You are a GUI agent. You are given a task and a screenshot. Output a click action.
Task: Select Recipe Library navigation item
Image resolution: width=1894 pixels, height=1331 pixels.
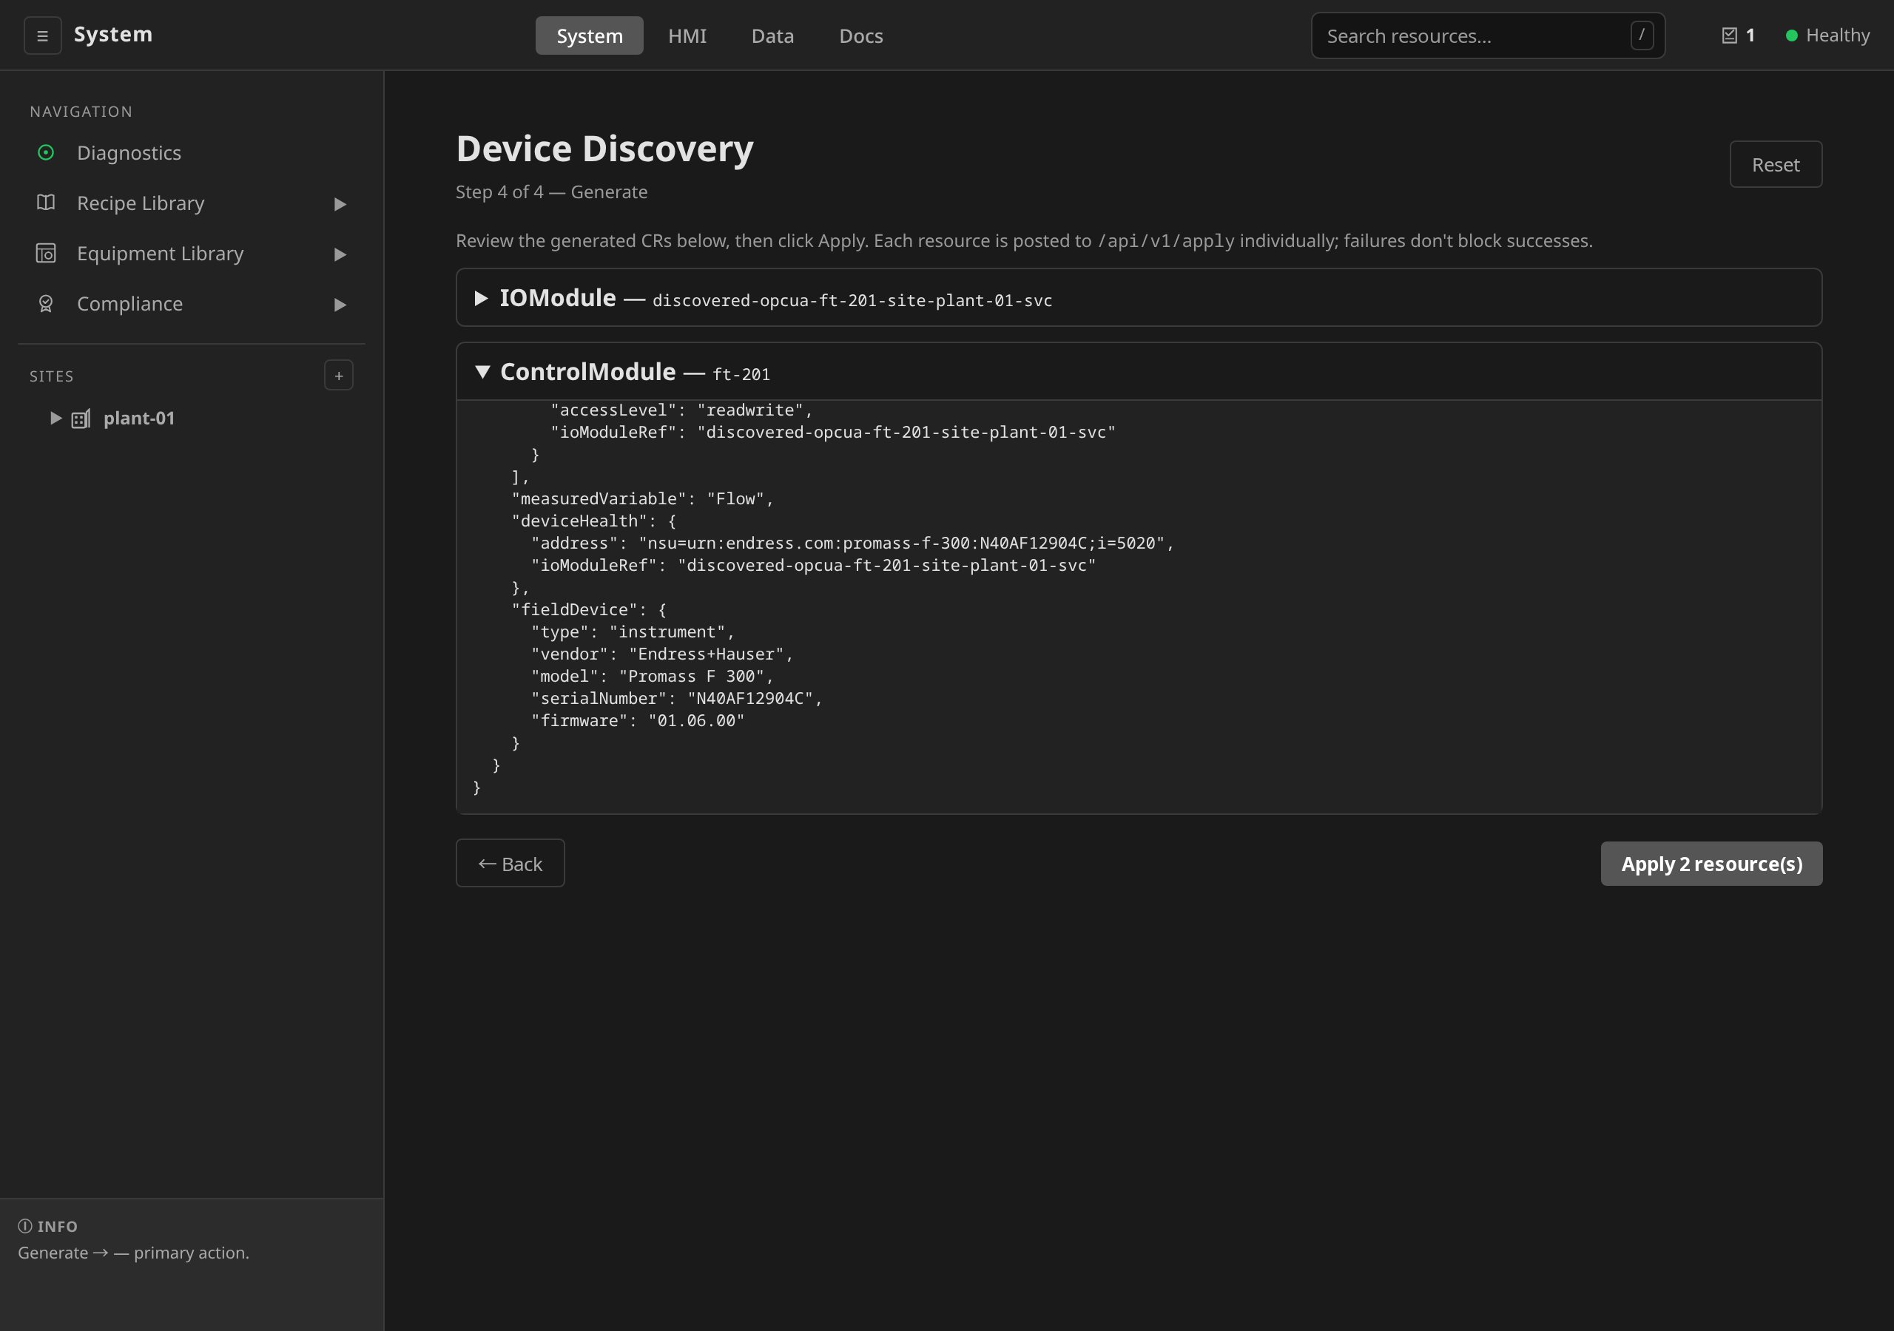(192, 203)
